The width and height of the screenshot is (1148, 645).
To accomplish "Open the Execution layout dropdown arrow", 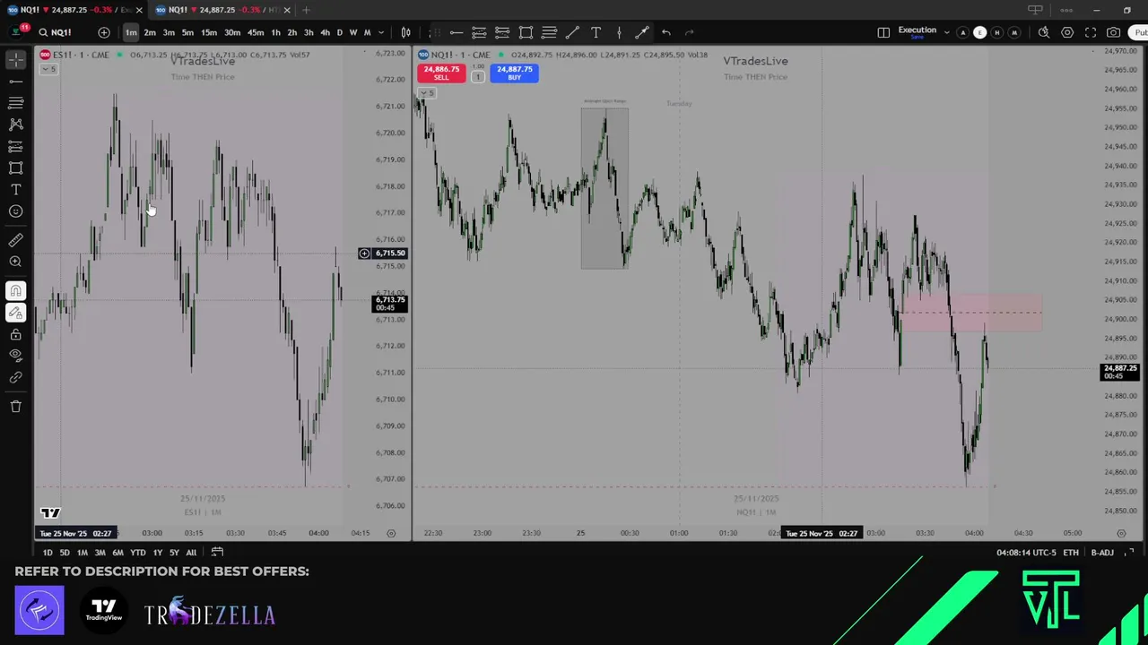I will 946,32.
